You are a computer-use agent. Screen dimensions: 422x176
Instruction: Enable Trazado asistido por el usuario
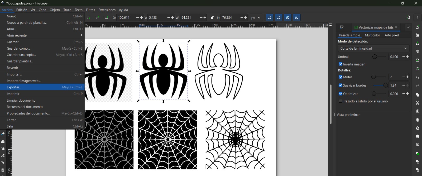tap(341, 101)
